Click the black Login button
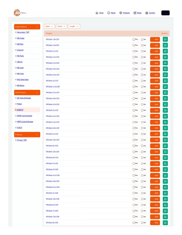182x235 pixels. tap(165, 13)
